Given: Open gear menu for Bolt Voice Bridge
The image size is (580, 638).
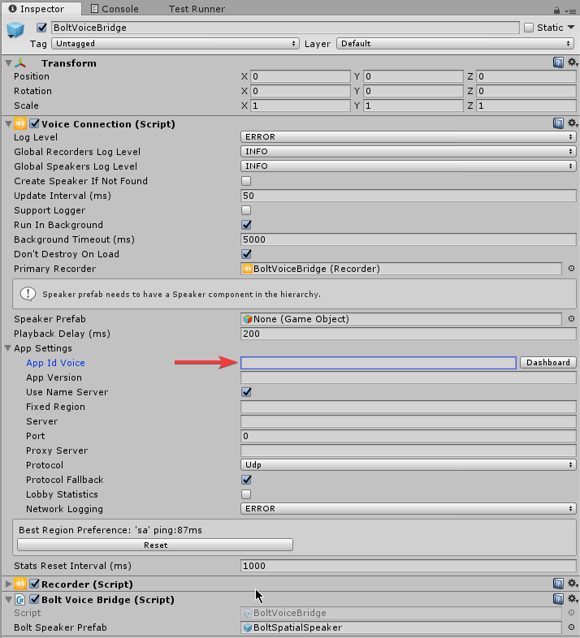Looking at the screenshot, I should [x=572, y=599].
